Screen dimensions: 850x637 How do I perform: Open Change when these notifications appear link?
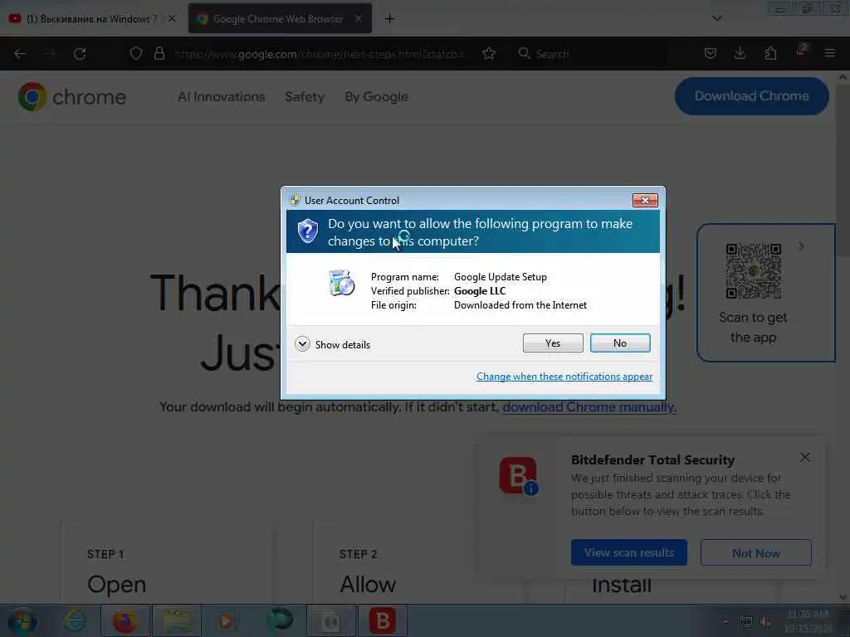(x=564, y=377)
